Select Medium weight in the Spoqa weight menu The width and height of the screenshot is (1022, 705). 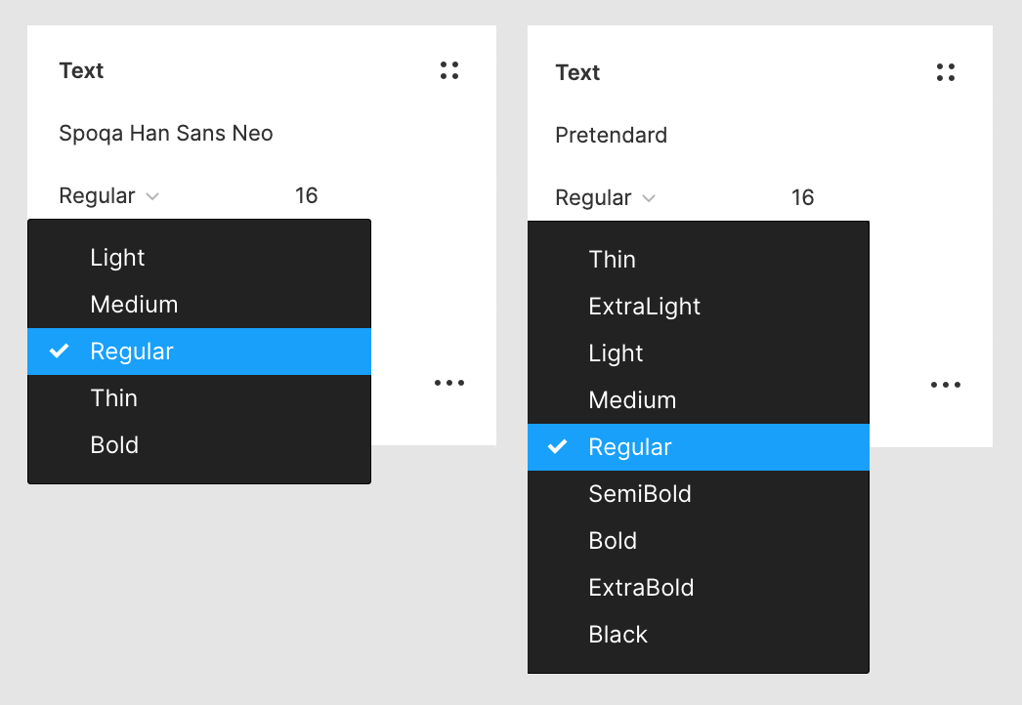[x=134, y=305]
